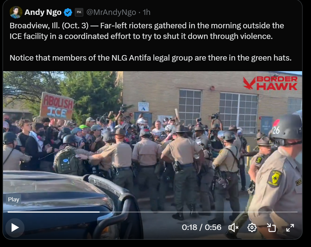Click the tweet text starting with Broadview

click(147, 31)
